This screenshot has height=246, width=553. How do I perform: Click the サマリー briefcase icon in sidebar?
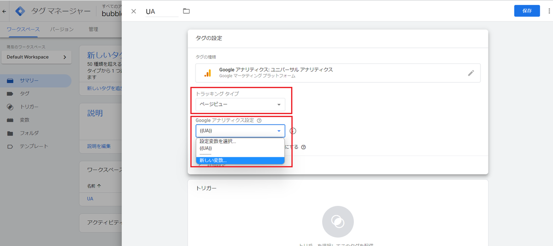pos(10,80)
